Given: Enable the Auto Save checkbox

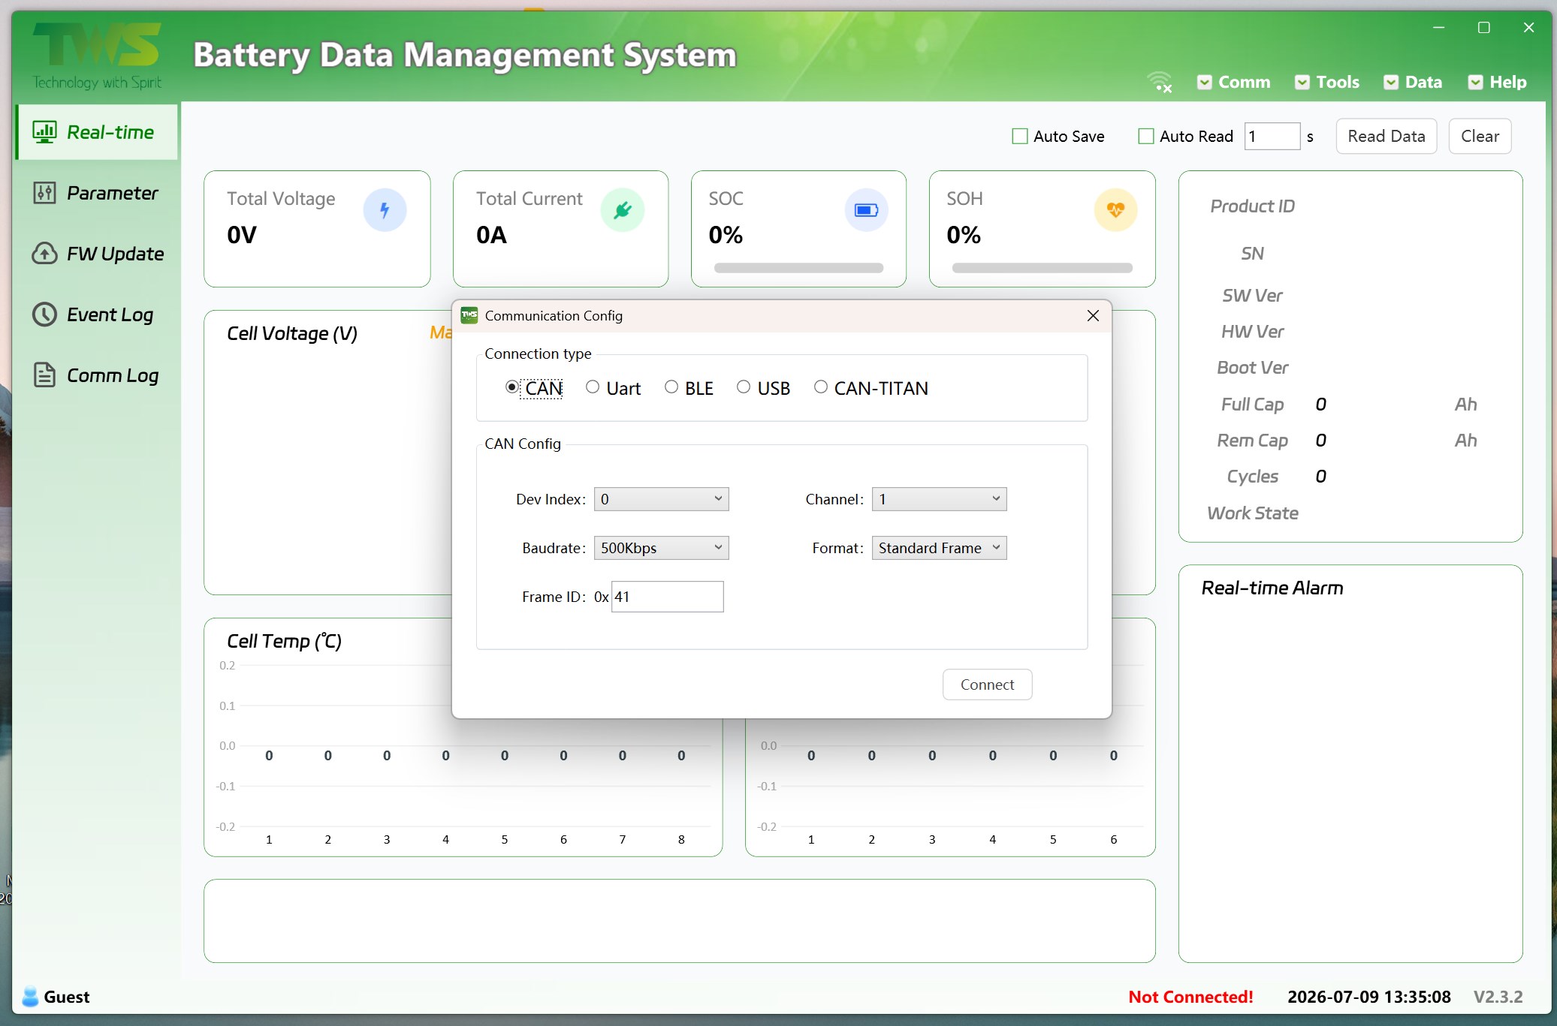Looking at the screenshot, I should tap(1020, 137).
